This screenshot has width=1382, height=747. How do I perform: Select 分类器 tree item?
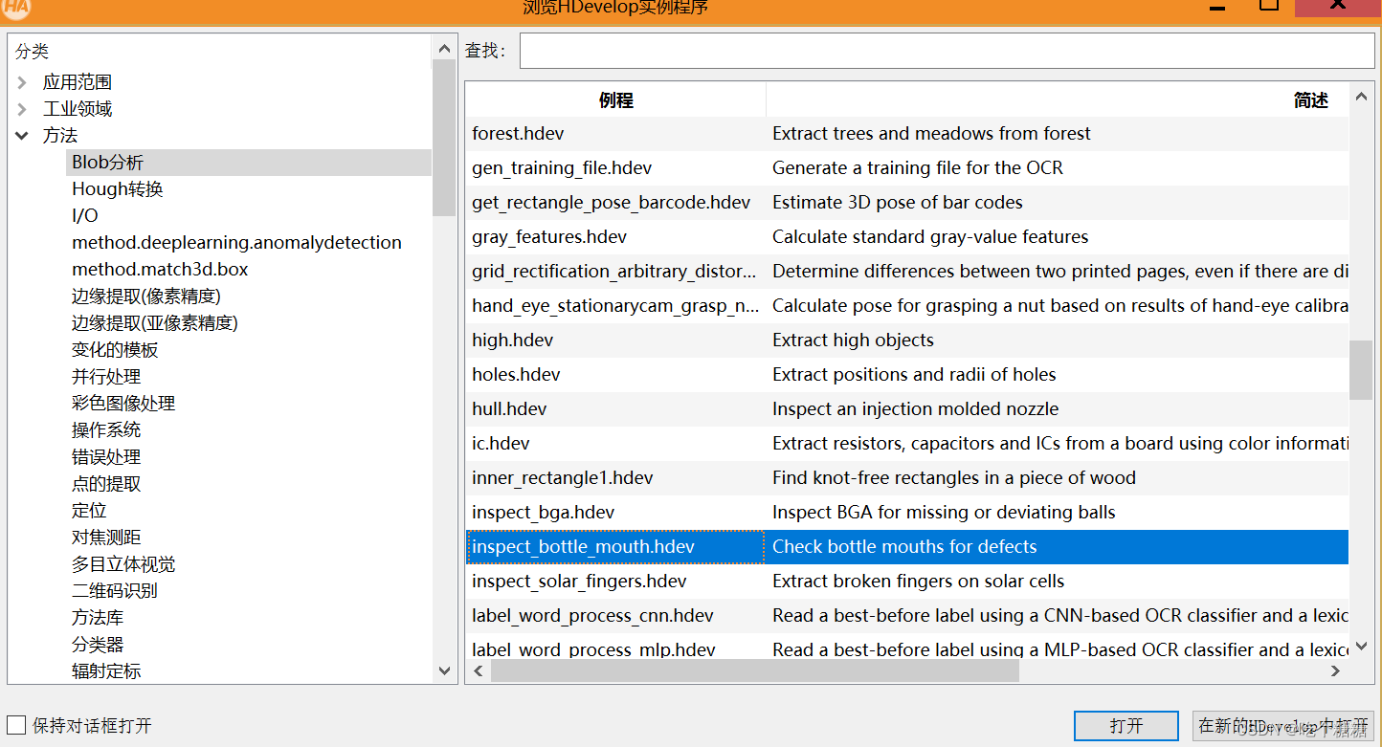(x=98, y=645)
